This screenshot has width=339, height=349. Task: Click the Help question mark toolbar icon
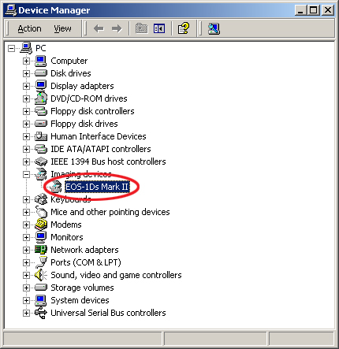[x=184, y=28]
